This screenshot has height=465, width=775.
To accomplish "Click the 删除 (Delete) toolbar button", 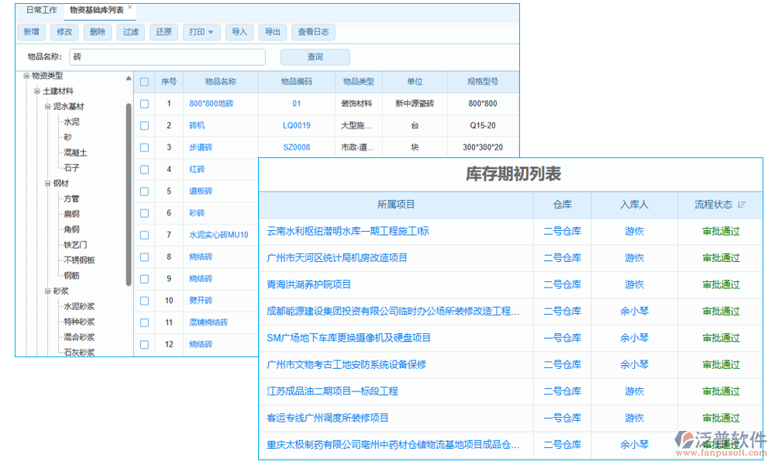I will point(98,32).
